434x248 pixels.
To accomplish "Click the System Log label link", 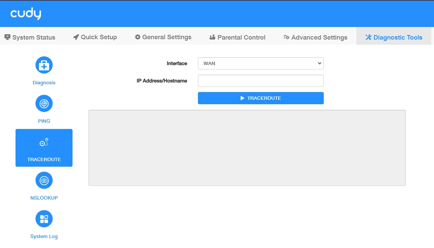I will click(44, 237).
